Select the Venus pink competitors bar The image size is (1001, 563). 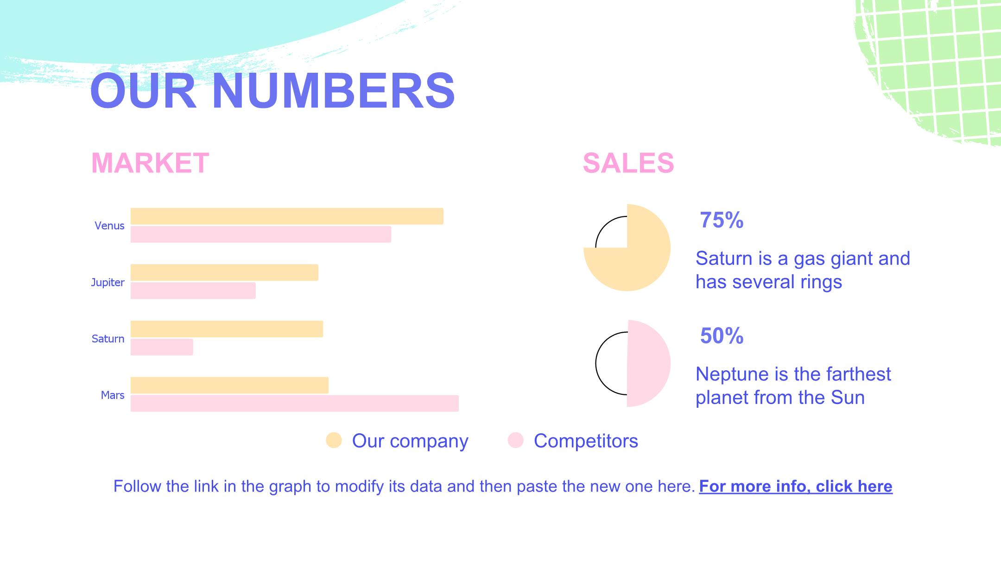tap(261, 234)
